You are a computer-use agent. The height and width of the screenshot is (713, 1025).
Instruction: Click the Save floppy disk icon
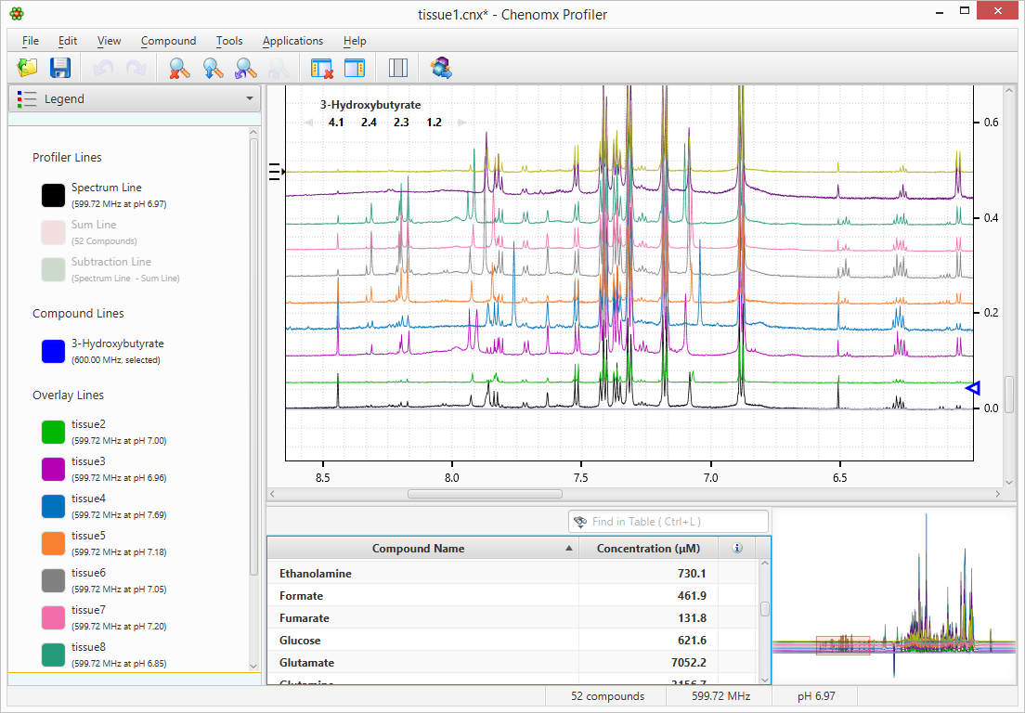coord(60,68)
